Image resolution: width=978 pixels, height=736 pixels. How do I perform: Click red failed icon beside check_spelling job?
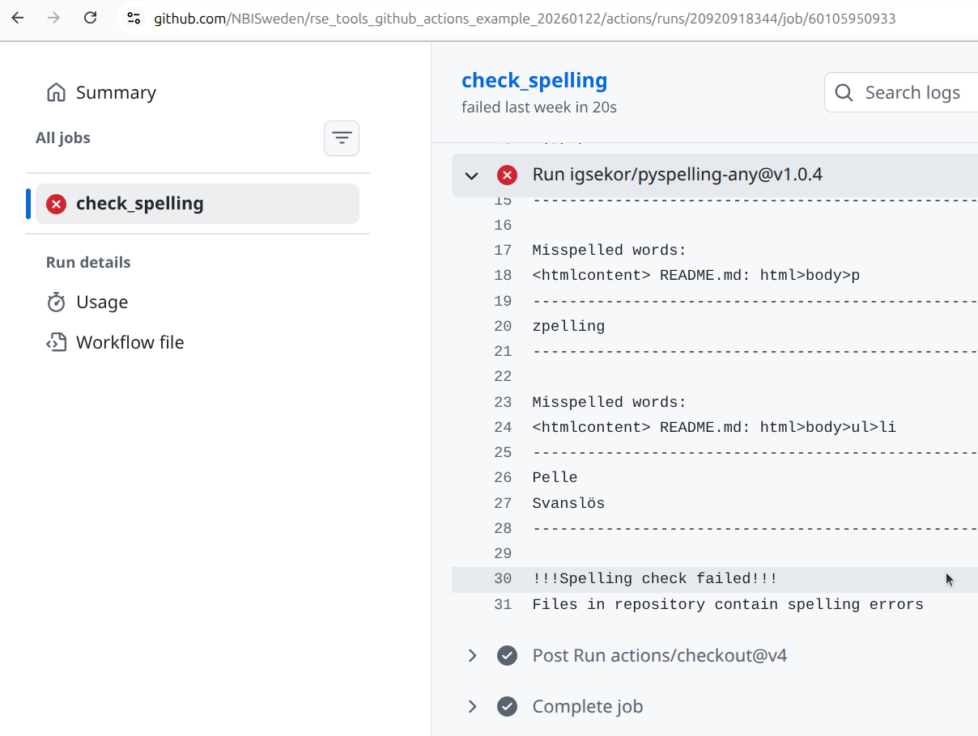[x=56, y=204]
